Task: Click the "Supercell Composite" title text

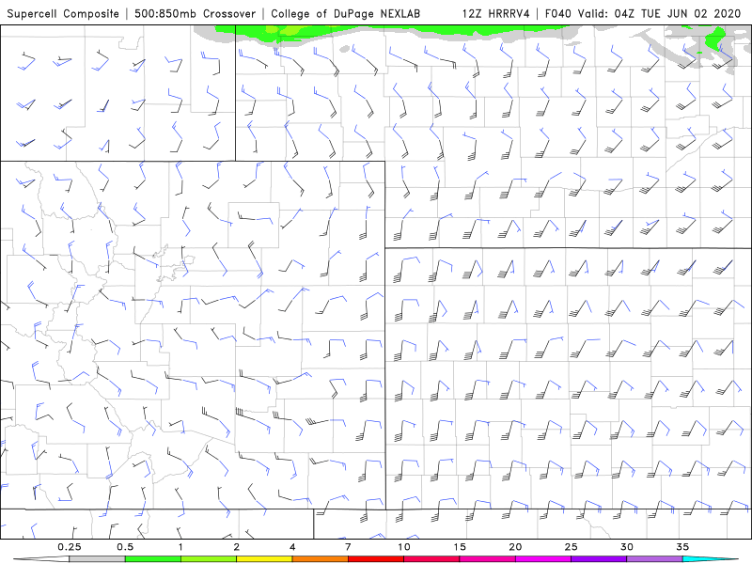Action: pos(63,13)
